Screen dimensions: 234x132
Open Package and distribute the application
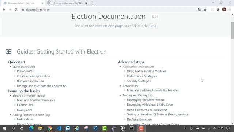[x=42, y=86]
